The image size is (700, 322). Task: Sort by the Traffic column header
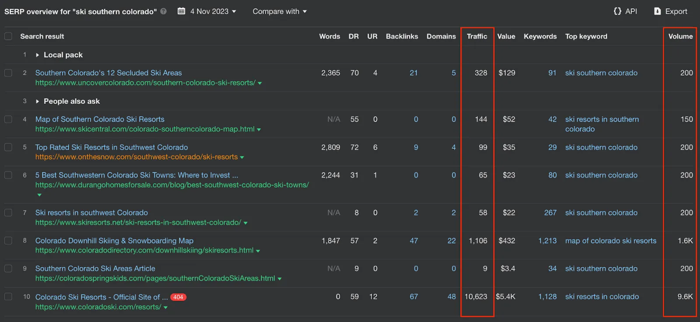click(x=477, y=36)
